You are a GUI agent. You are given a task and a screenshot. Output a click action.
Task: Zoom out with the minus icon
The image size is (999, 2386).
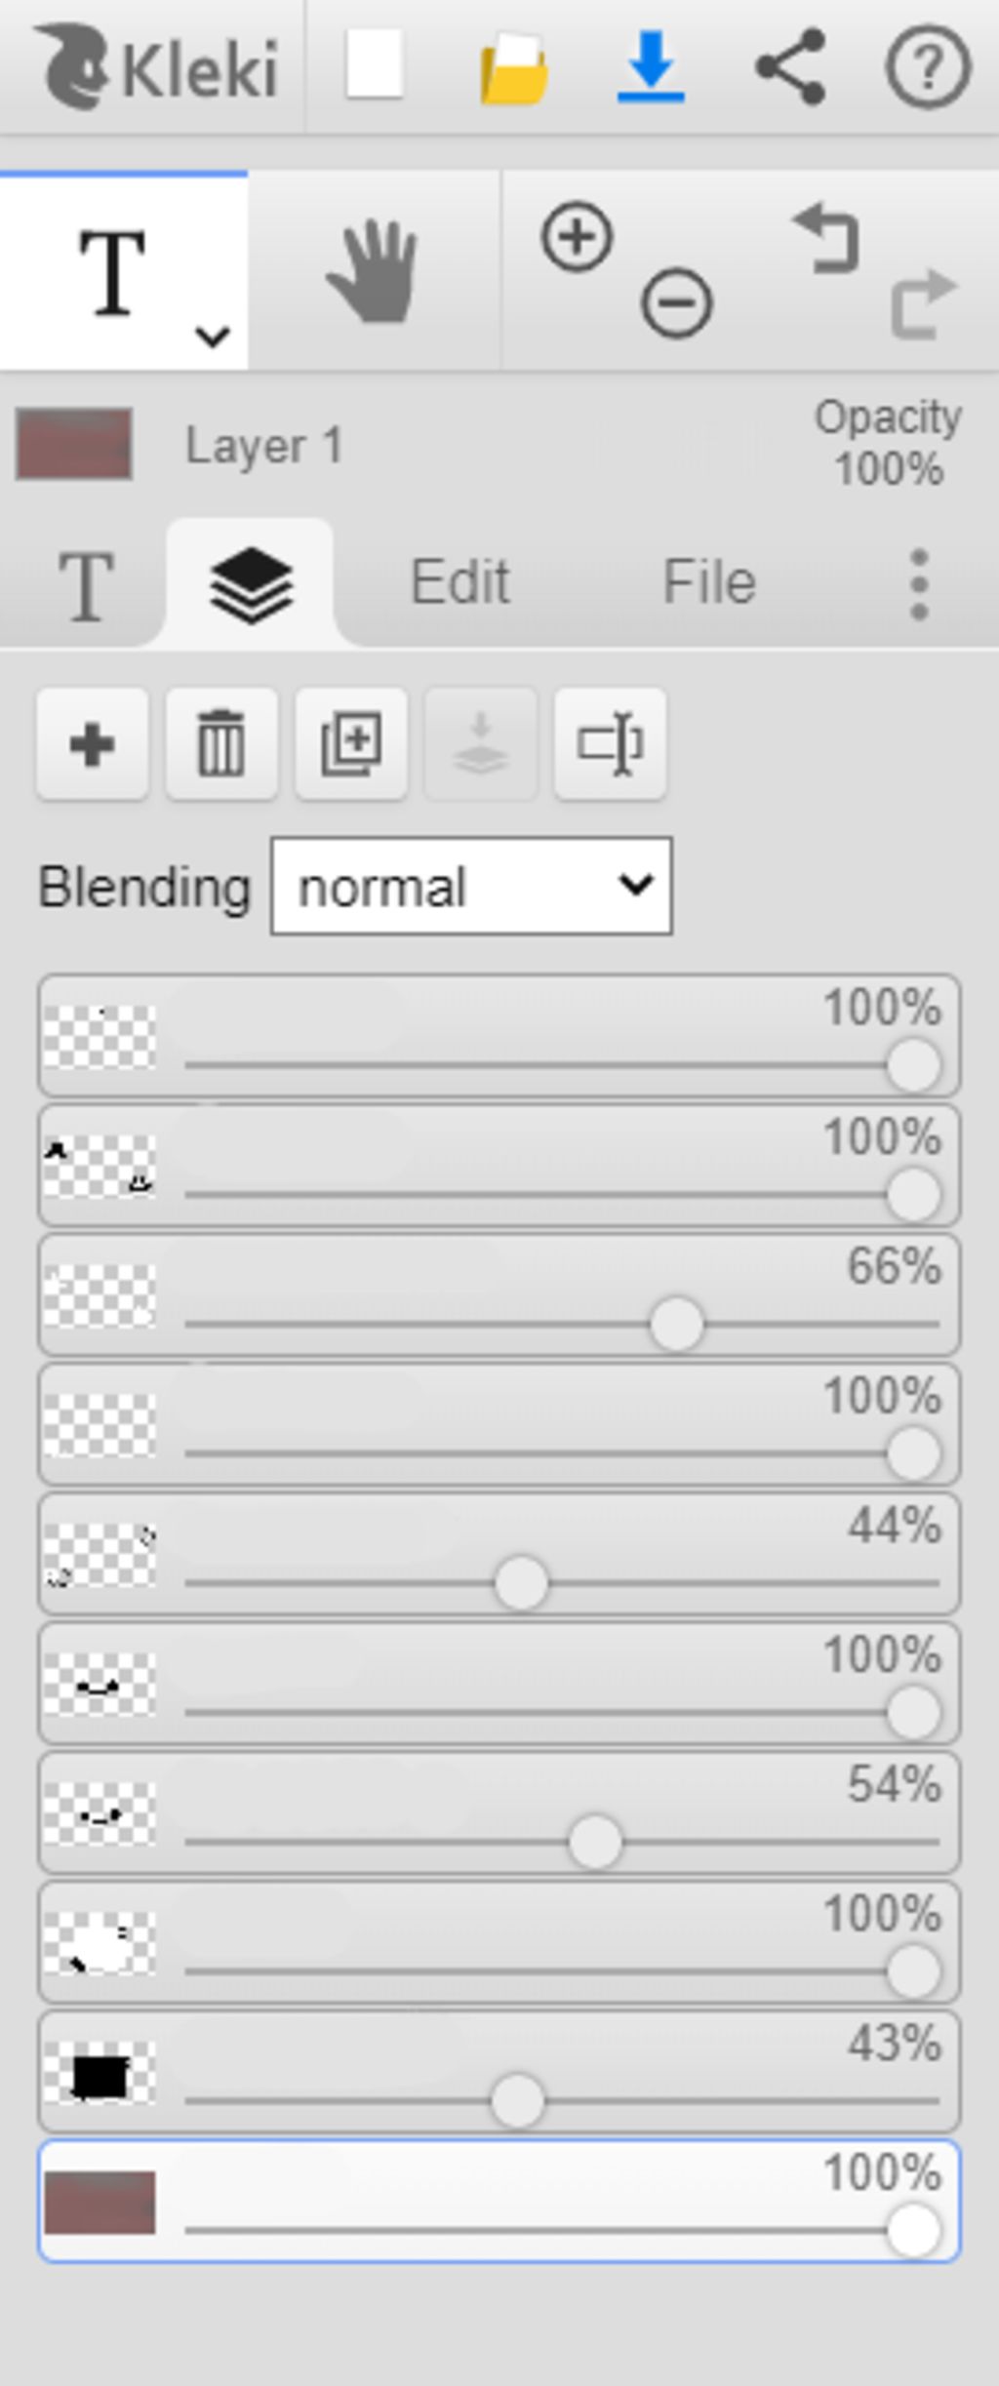click(x=676, y=303)
